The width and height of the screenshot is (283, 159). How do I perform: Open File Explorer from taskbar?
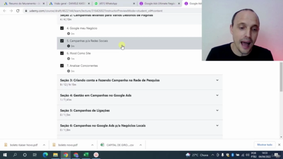55,155
